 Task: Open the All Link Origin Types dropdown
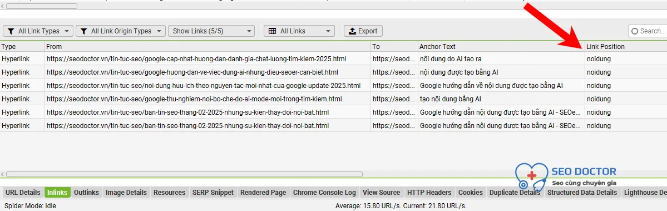(x=121, y=31)
